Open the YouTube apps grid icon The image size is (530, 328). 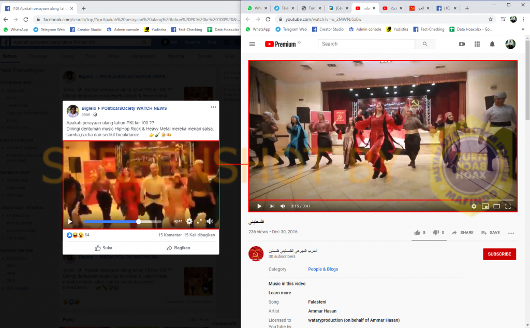point(477,45)
